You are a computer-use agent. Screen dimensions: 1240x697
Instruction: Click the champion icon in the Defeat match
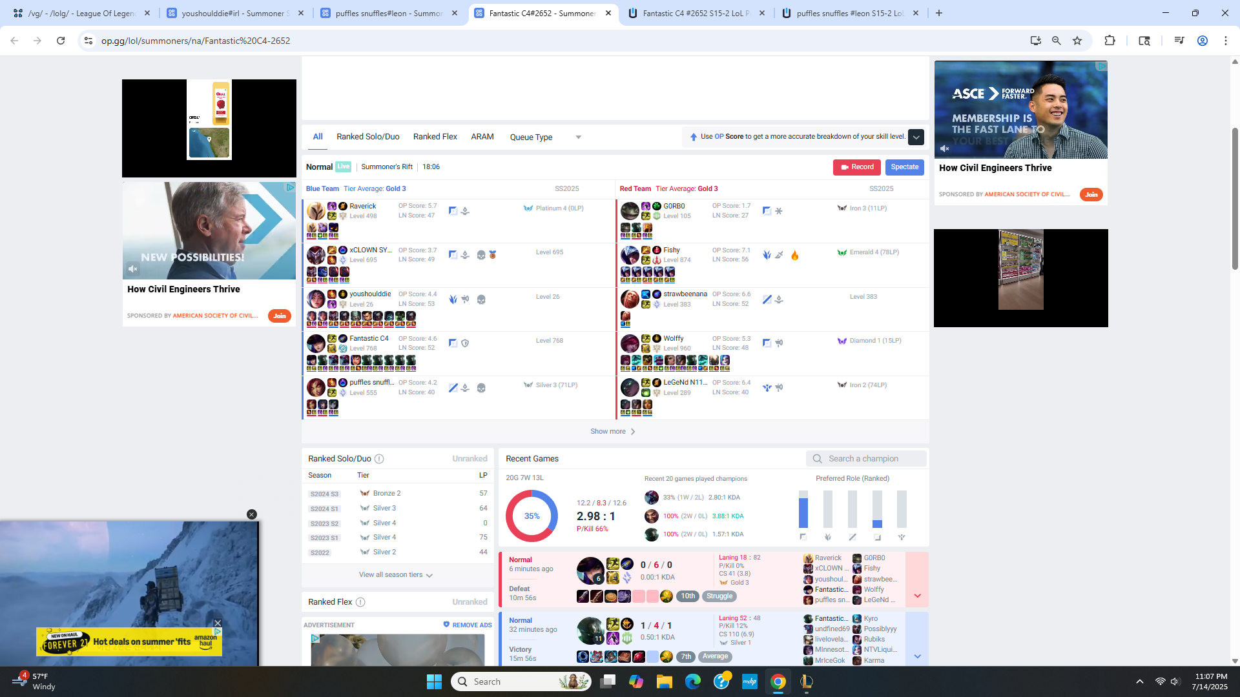pos(590,571)
